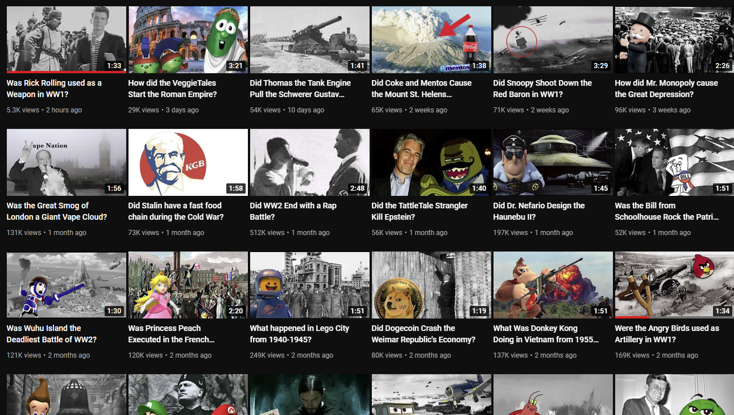
Task: Open the Great Smog Vape Nation thumbnail
Action: click(66, 162)
